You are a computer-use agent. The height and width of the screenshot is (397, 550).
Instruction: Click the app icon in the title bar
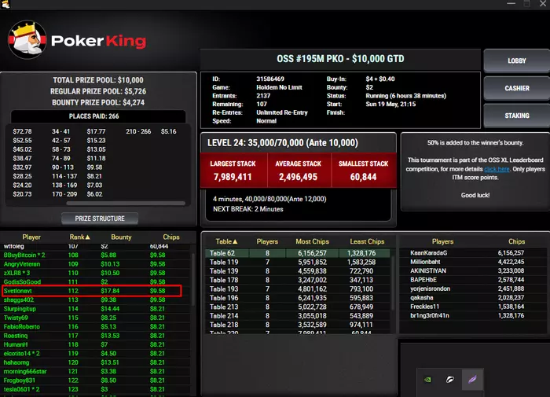(5, 4)
